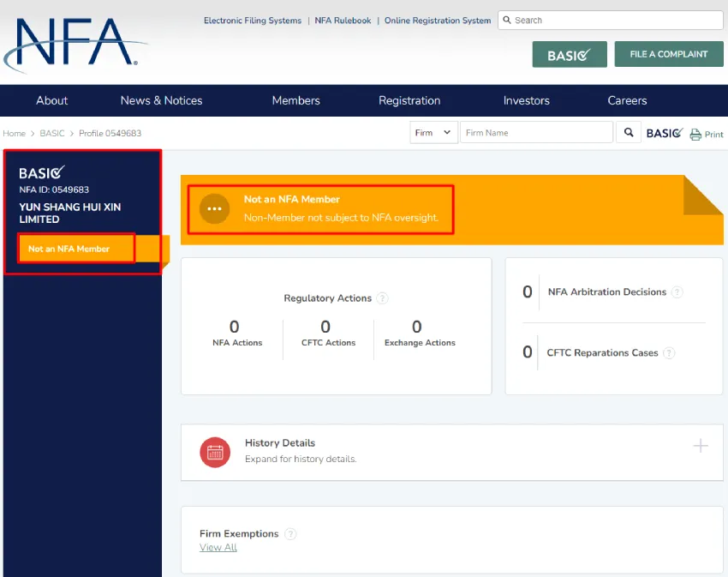This screenshot has width=728, height=577.
Task: Click the History Details heading
Action: coord(280,443)
